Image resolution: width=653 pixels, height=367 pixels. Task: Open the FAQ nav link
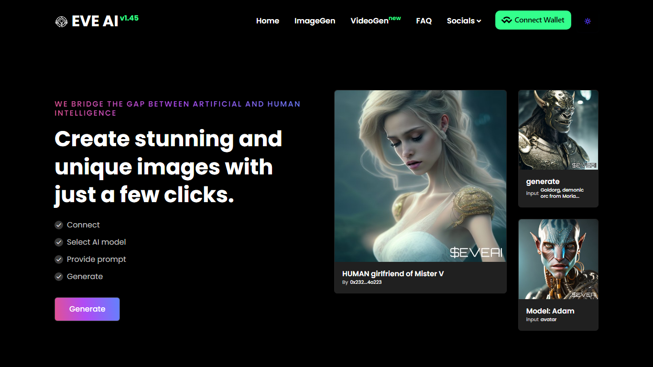tap(424, 21)
